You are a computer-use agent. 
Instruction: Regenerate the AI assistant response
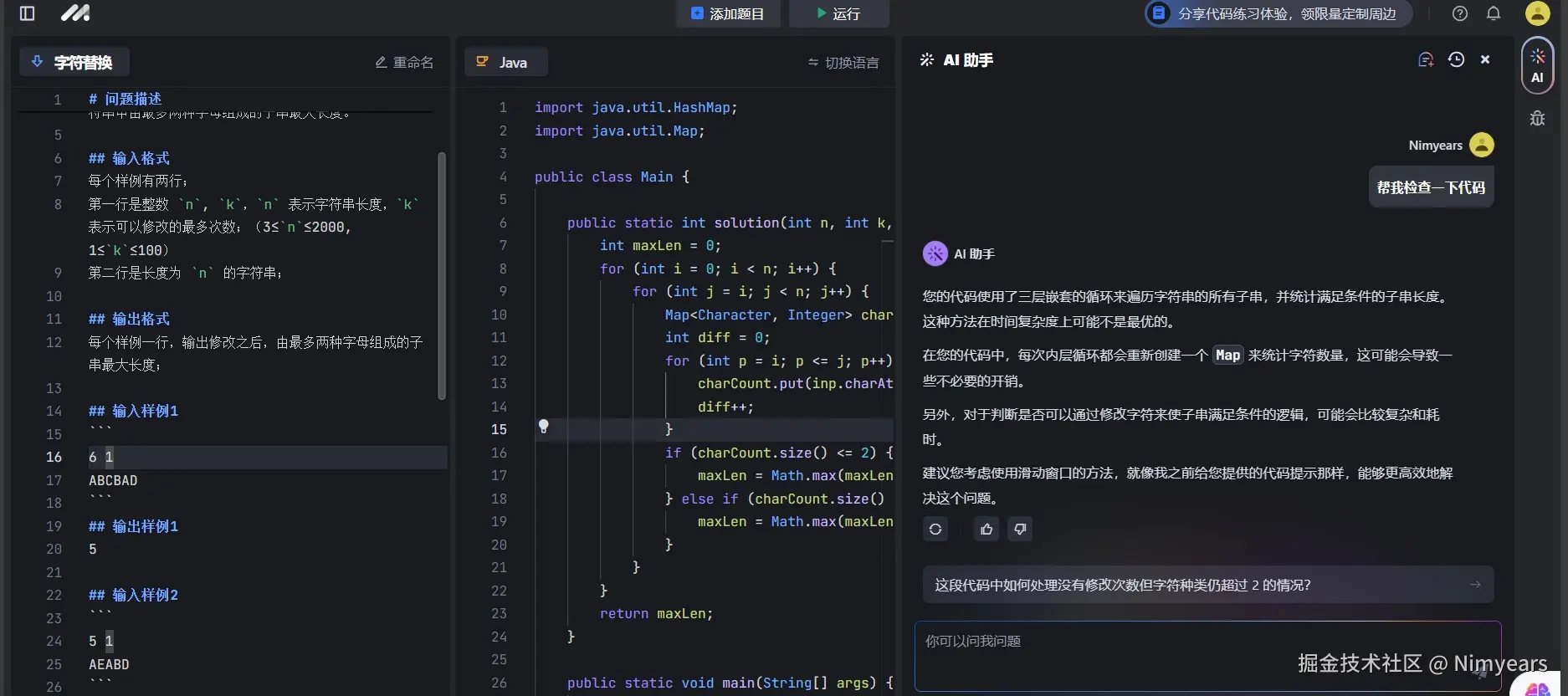pyautogui.click(x=935, y=529)
